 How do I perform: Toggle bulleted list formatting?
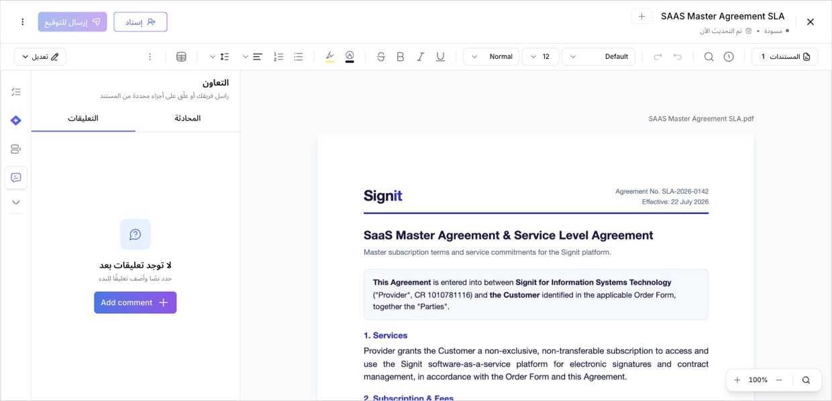(x=299, y=57)
